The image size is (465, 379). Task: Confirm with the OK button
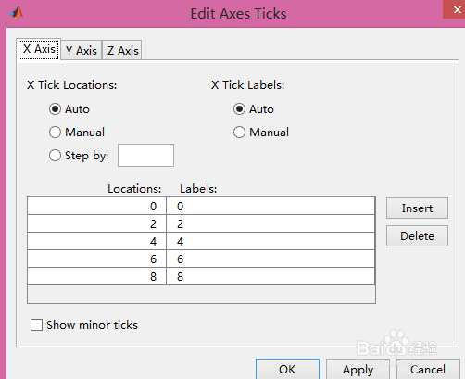click(x=287, y=369)
